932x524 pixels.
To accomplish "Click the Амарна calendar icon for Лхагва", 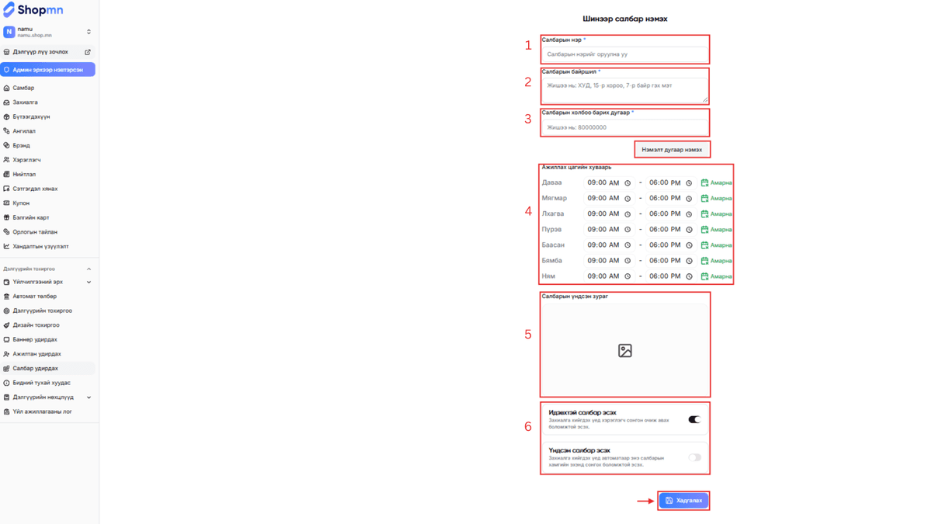I will click(x=704, y=214).
